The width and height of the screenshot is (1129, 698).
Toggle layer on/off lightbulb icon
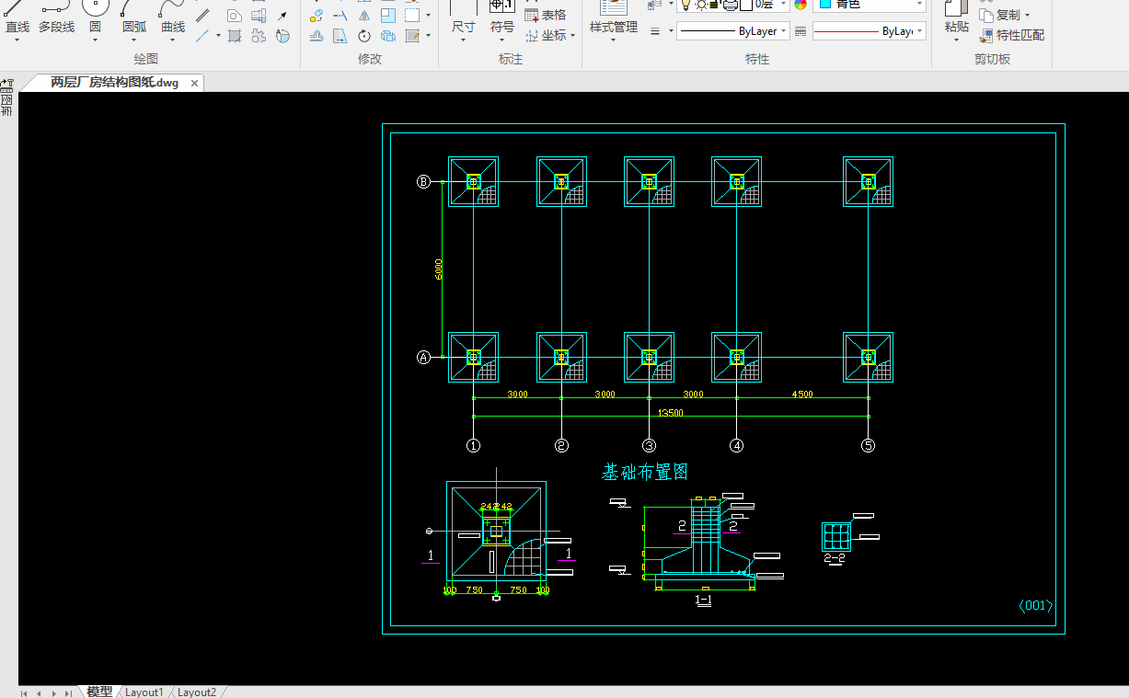tap(685, 5)
